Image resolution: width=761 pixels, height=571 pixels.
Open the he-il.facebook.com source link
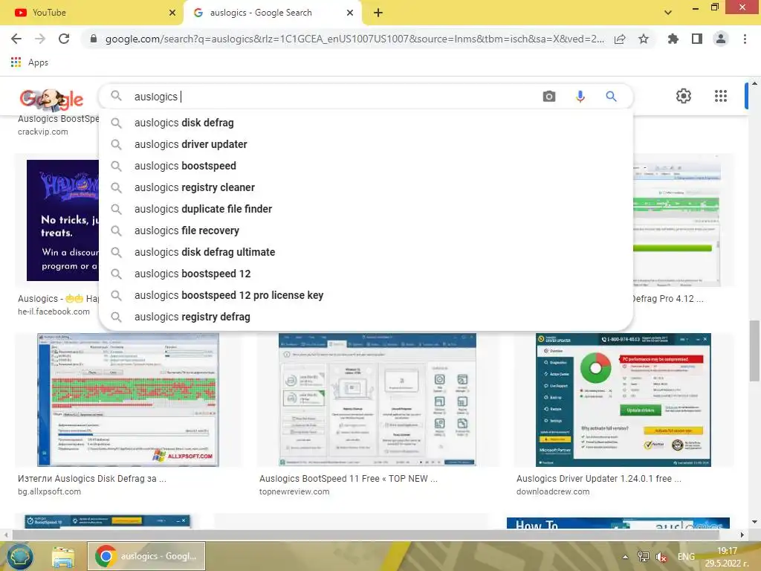coord(54,312)
